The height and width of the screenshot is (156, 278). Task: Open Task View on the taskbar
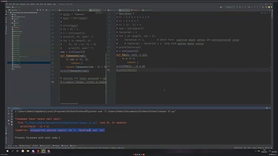click(17, 151)
